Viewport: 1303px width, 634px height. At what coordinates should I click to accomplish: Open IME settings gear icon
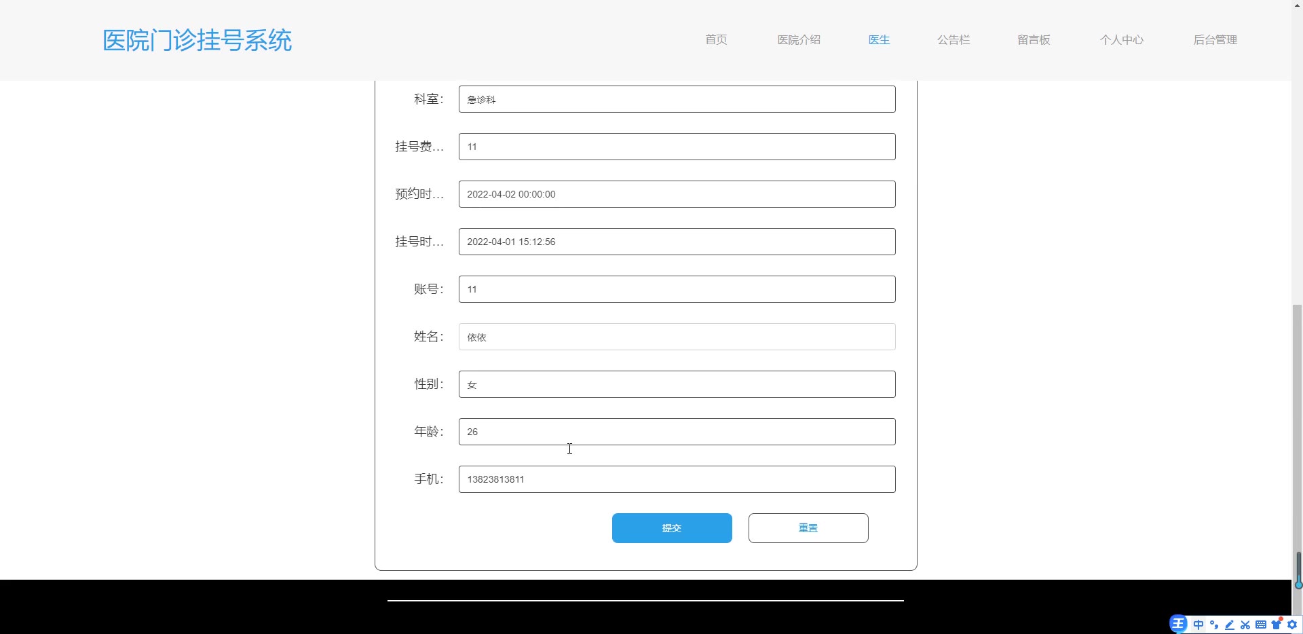[1292, 624]
